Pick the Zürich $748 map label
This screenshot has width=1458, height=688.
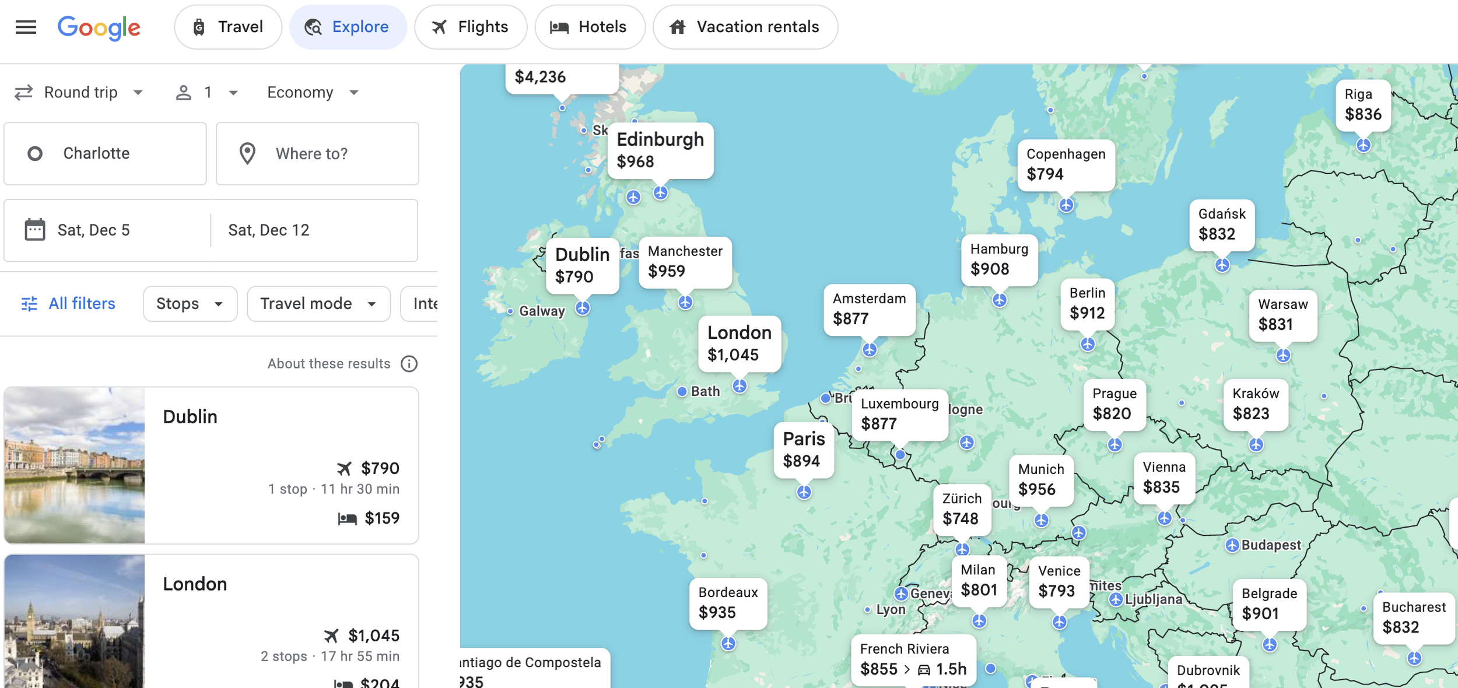pos(962,510)
